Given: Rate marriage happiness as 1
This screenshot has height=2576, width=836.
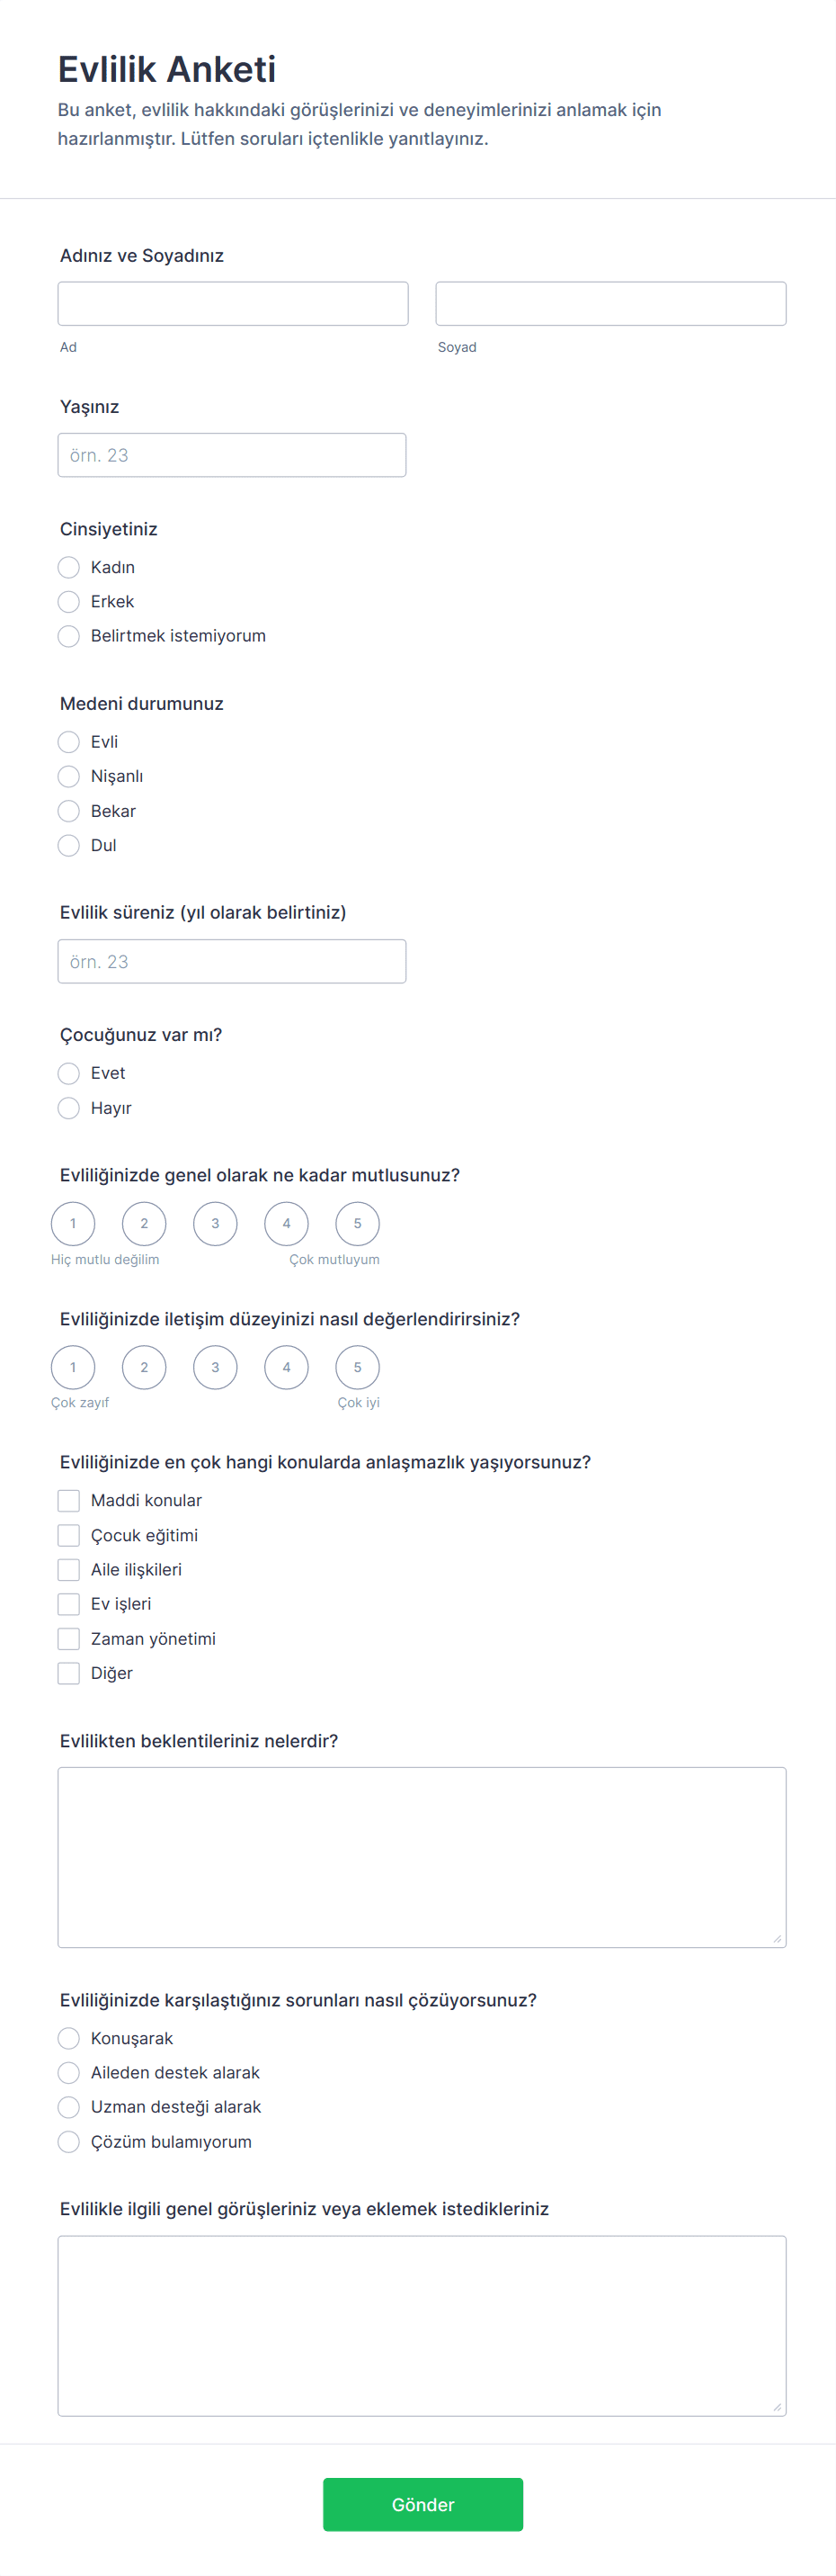Looking at the screenshot, I should click(x=73, y=1223).
